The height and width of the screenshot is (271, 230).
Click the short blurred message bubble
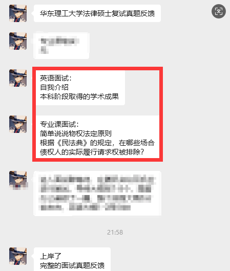coord(61,46)
